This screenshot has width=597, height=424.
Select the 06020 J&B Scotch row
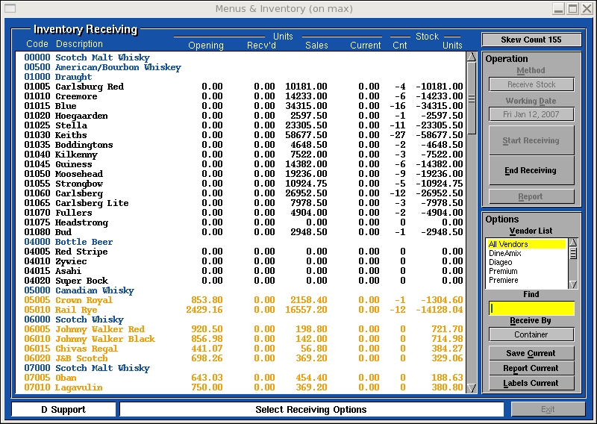[x=240, y=359]
